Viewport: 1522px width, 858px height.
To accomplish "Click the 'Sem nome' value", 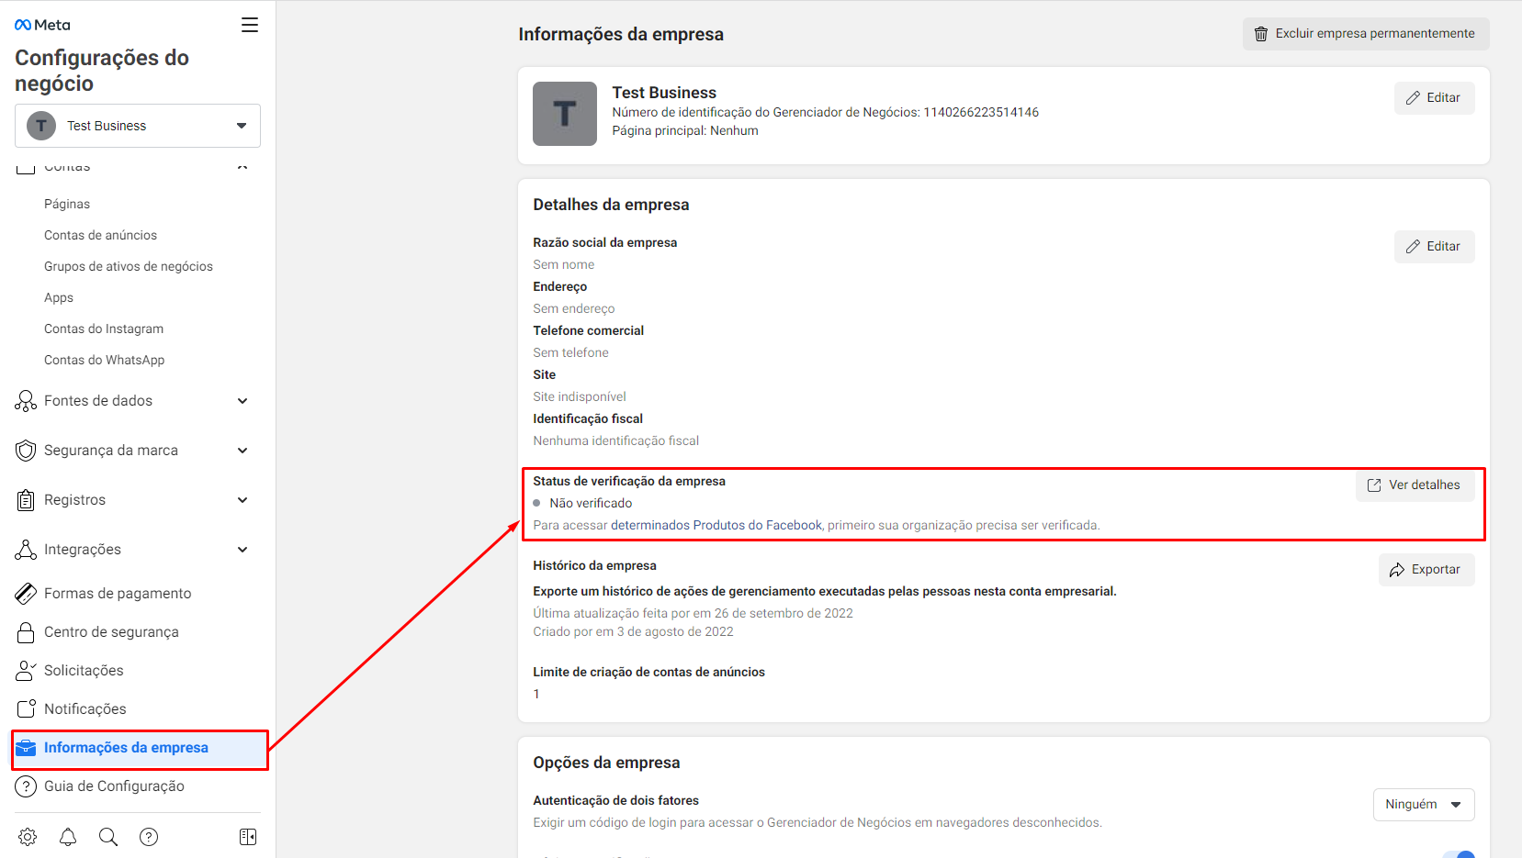I will pyautogui.click(x=563, y=265).
